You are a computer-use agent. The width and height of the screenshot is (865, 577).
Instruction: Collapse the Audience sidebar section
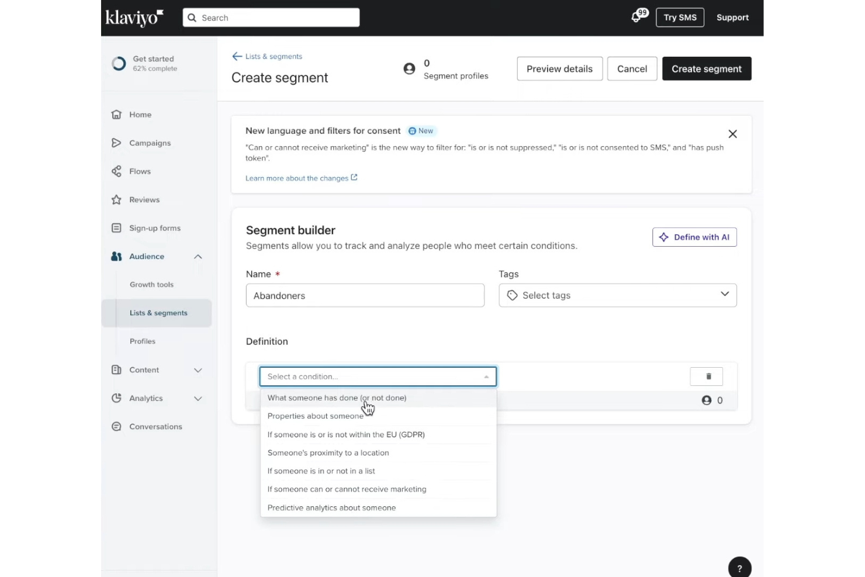[x=198, y=256]
